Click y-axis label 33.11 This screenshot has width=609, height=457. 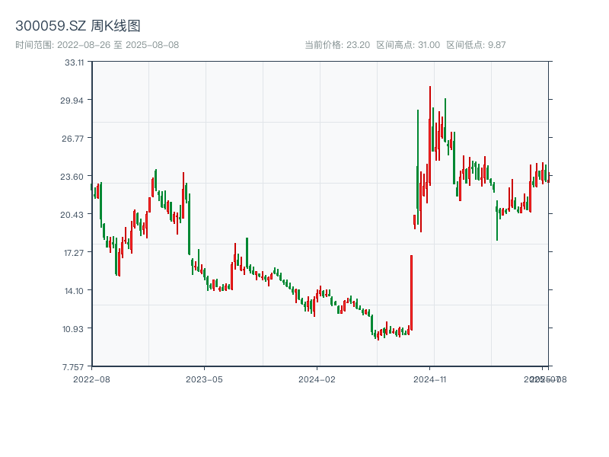click(x=74, y=62)
